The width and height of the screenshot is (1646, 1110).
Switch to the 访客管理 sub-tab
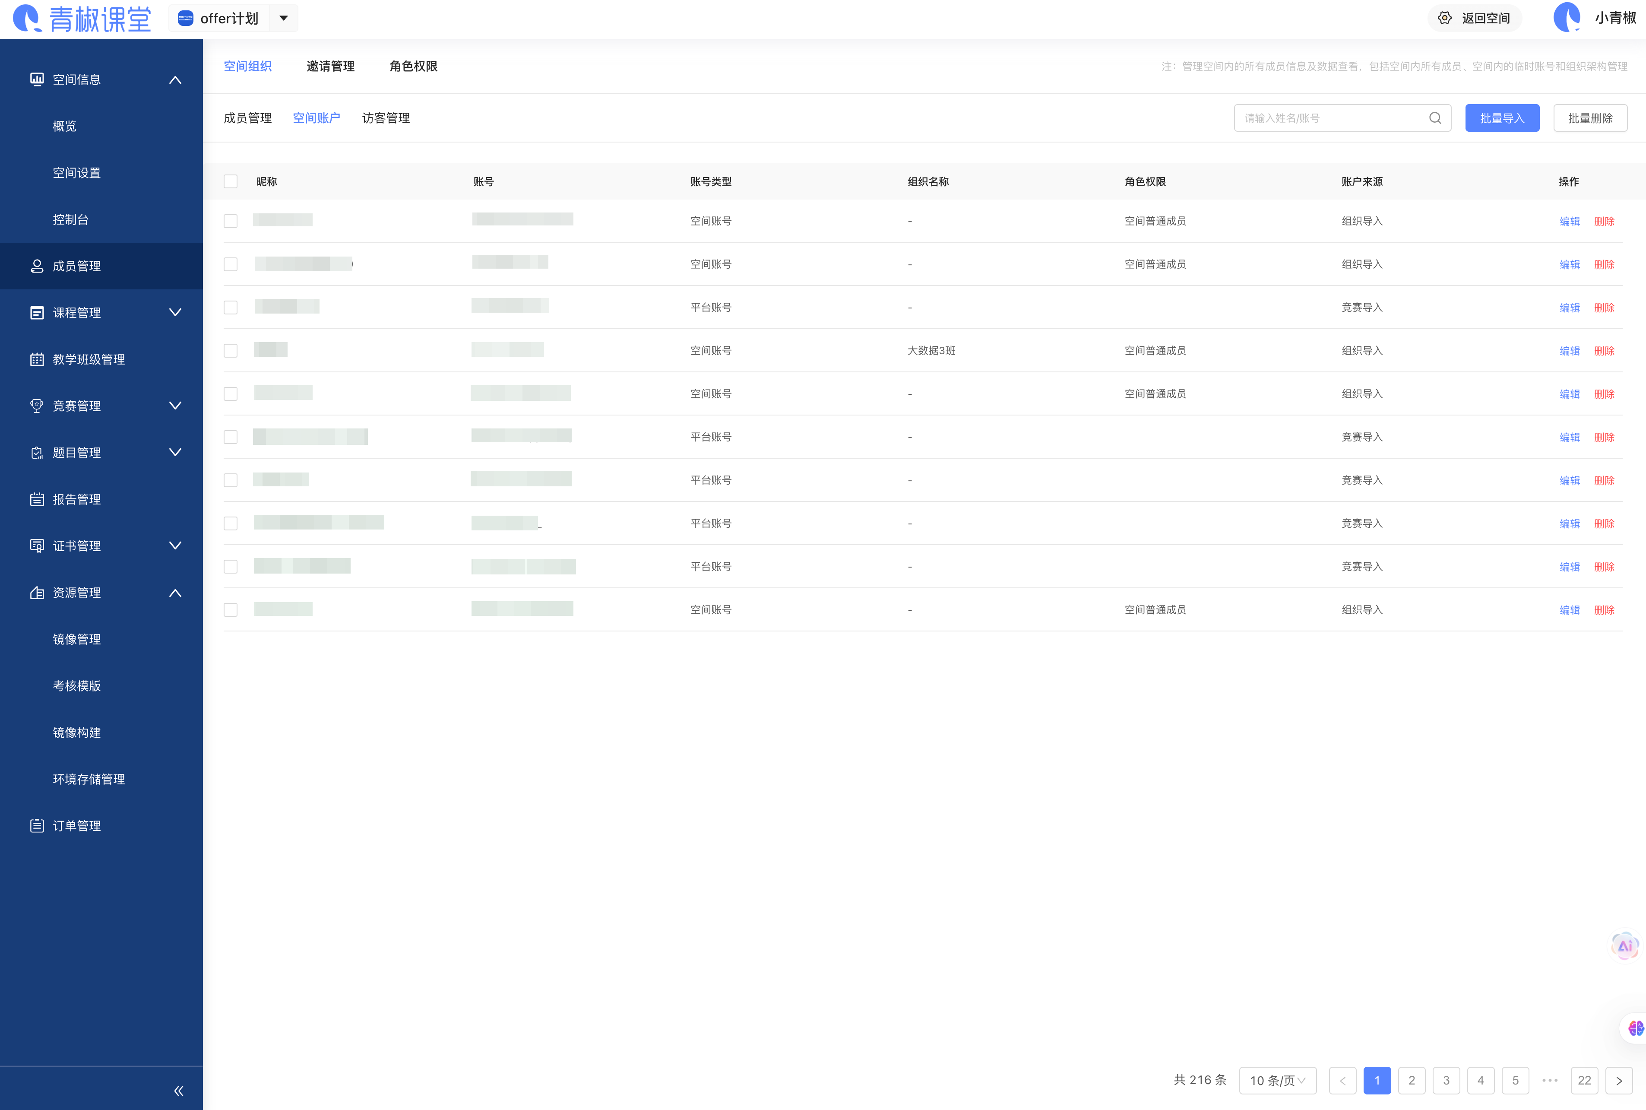[x=386, y=118]
